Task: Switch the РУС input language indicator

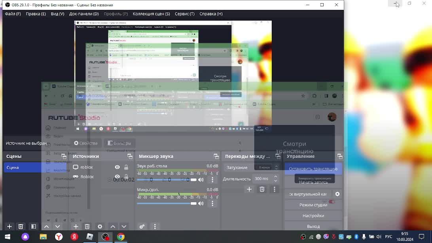Action: (388, 237)
